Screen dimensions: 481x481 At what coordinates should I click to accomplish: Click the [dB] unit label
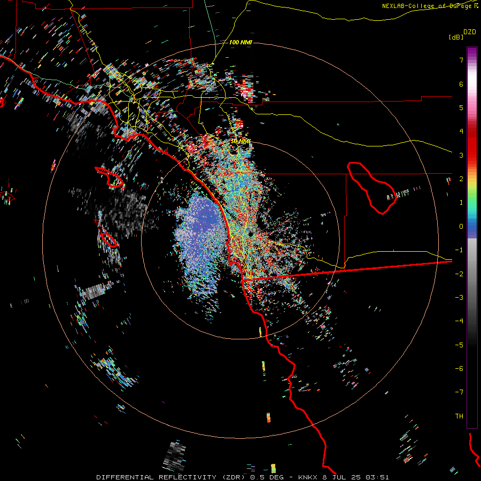coord(456,37)
